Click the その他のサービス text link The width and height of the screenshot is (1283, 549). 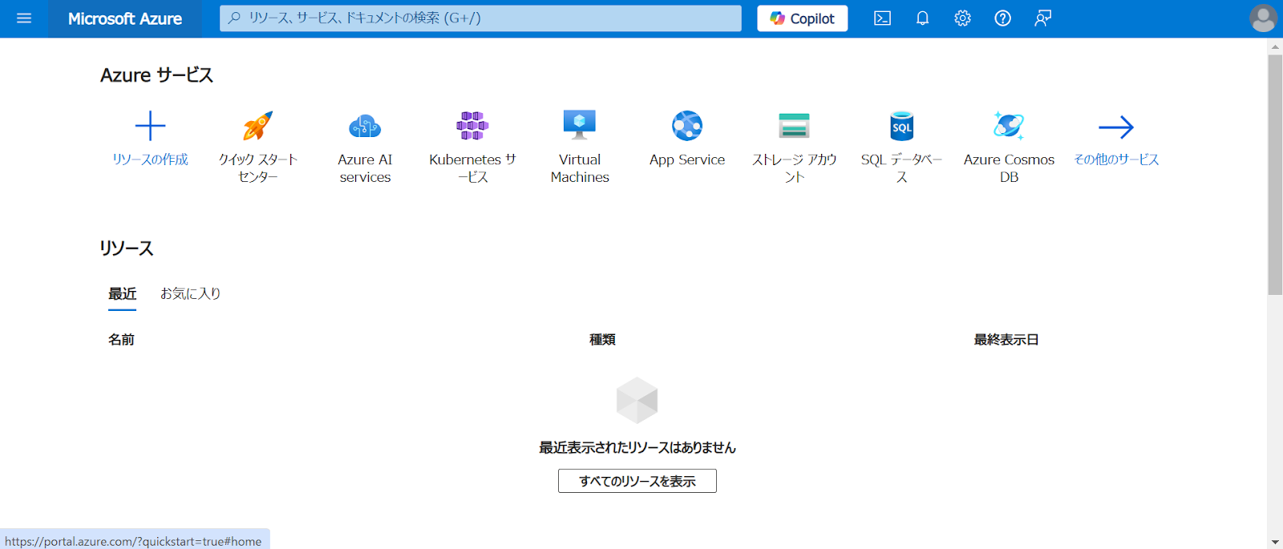[x=1116, y=159]
